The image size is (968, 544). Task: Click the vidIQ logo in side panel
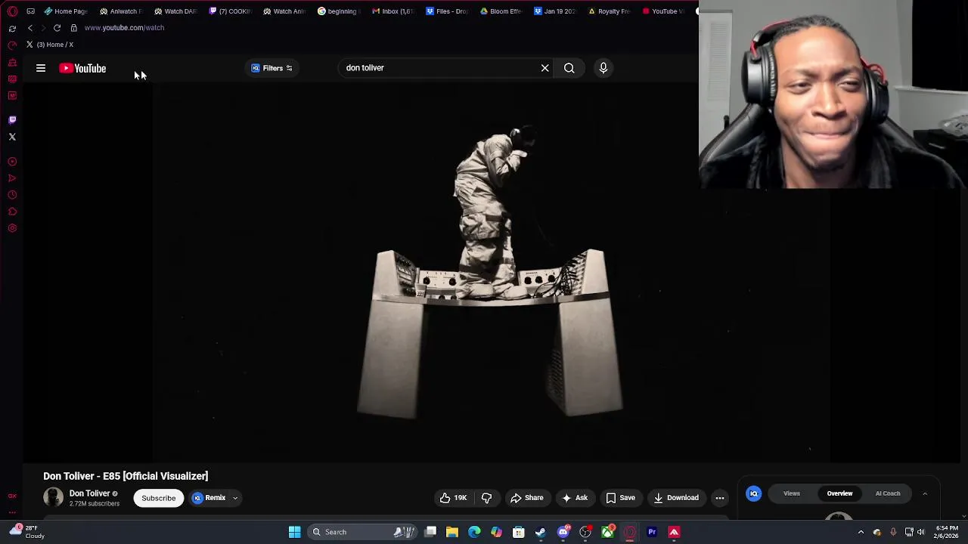point(753,493)
